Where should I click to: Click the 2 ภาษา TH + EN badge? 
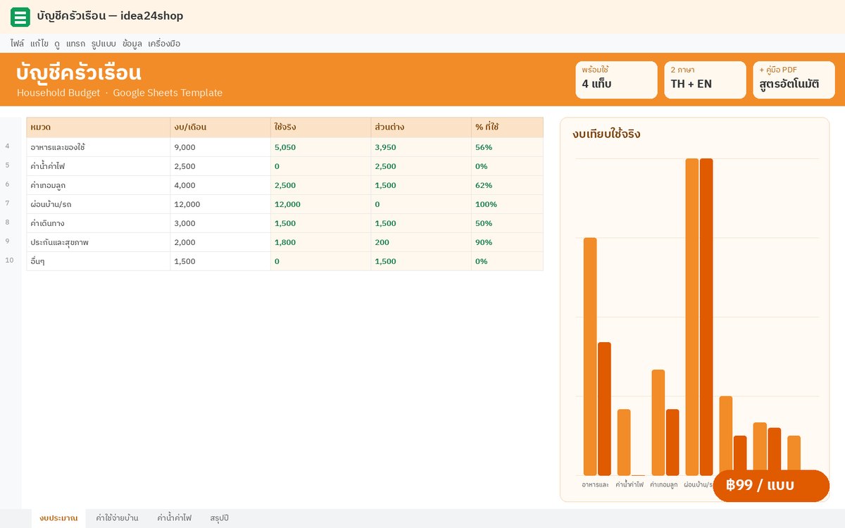click(705, 80)
